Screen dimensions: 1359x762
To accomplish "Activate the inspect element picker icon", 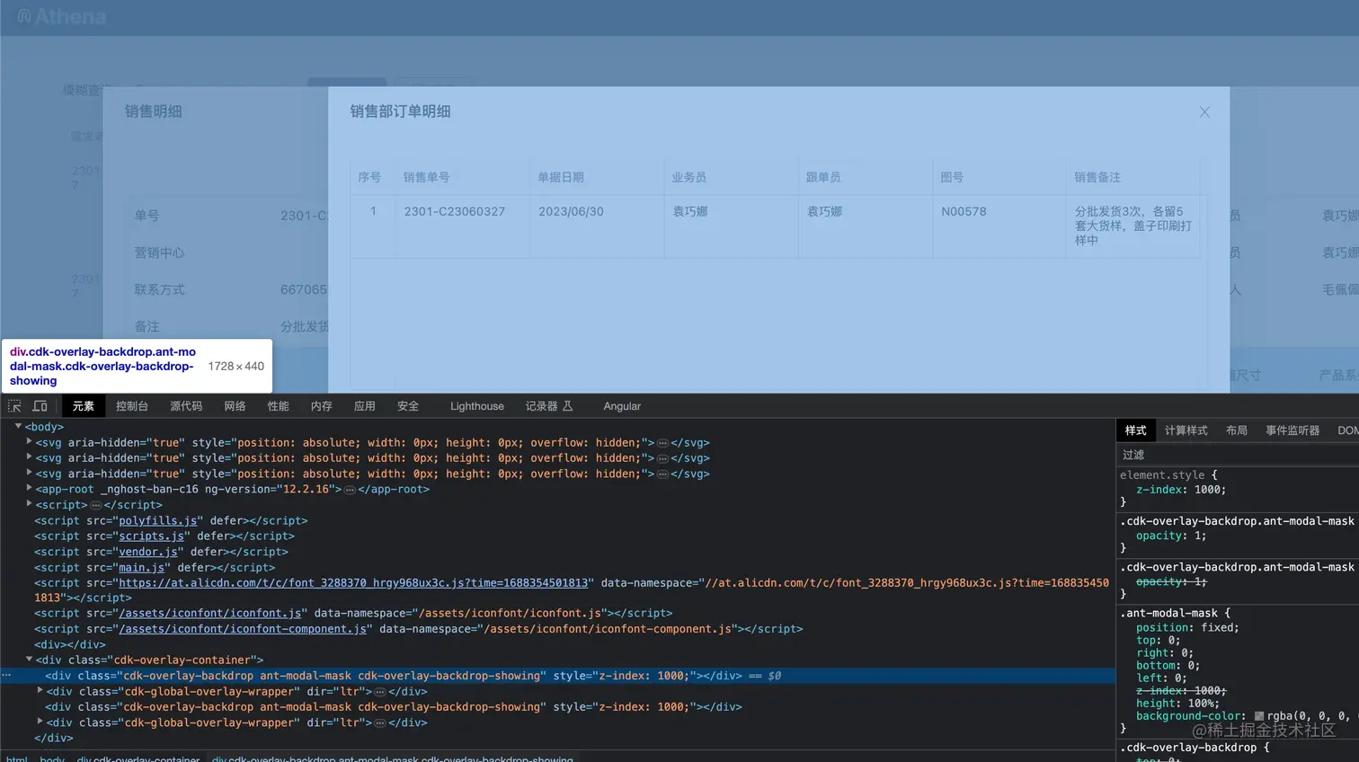I will tap(14, 406).
